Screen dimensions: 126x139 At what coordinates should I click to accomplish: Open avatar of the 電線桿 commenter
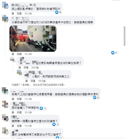[5, 131]
